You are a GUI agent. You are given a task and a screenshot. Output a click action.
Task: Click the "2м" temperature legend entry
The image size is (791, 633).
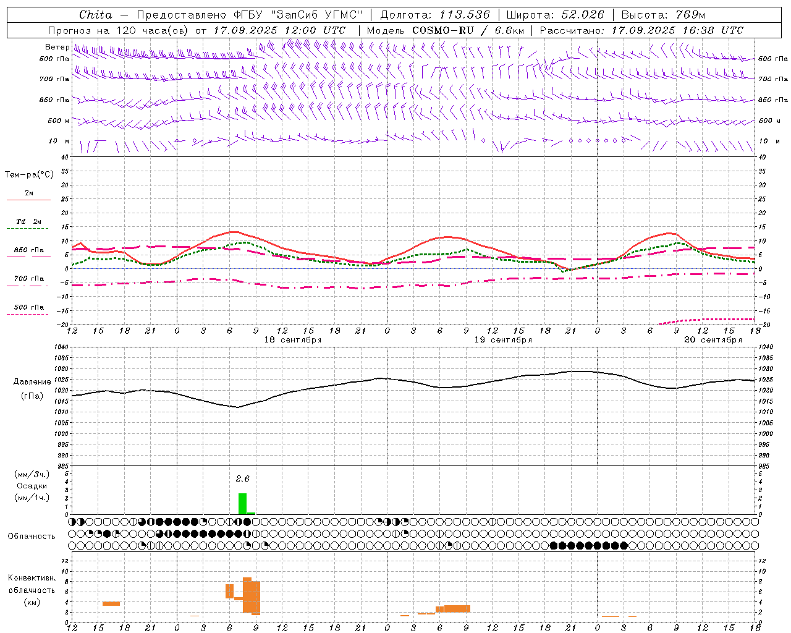(x=29, y=193)
